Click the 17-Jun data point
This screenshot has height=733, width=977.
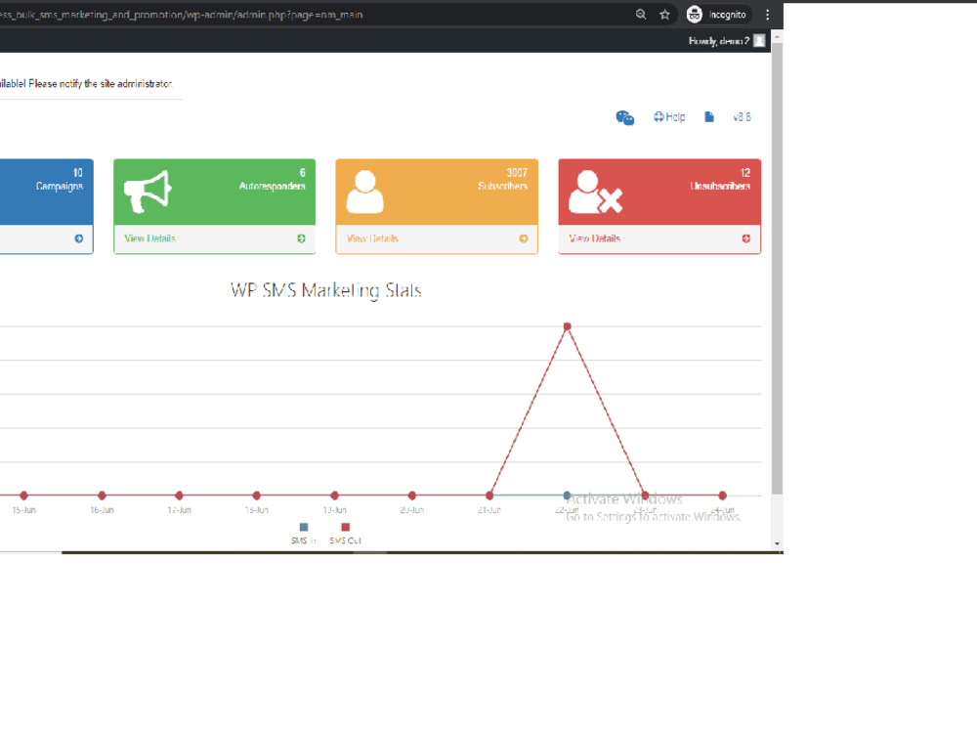179,496
